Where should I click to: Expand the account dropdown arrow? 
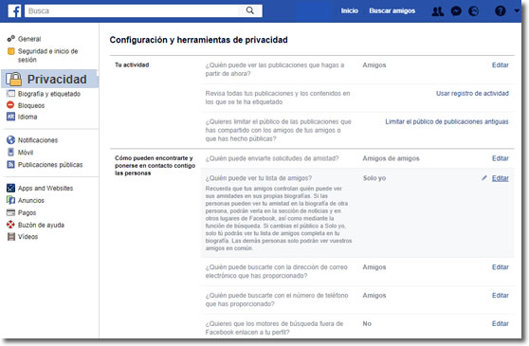[517, 10]
